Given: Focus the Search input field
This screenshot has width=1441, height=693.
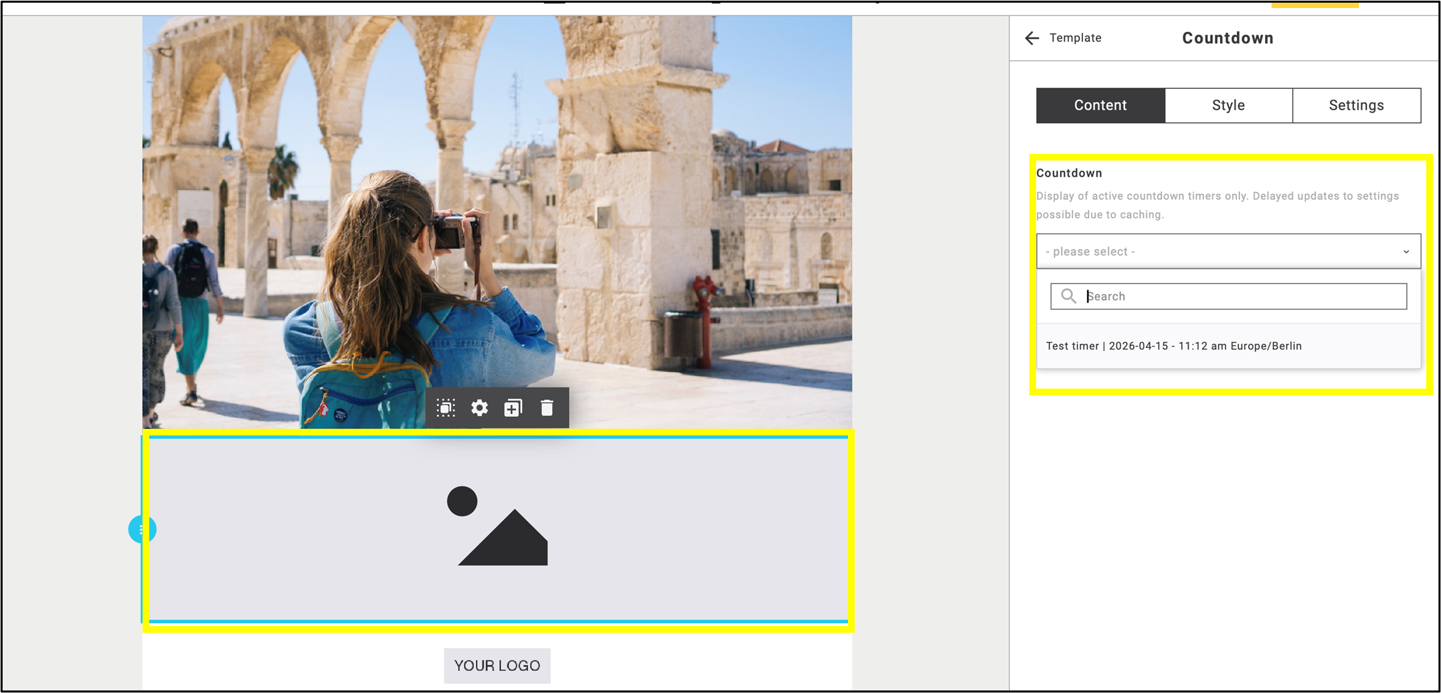Looking at the screenshot, I should click(x=1228, y=296).
